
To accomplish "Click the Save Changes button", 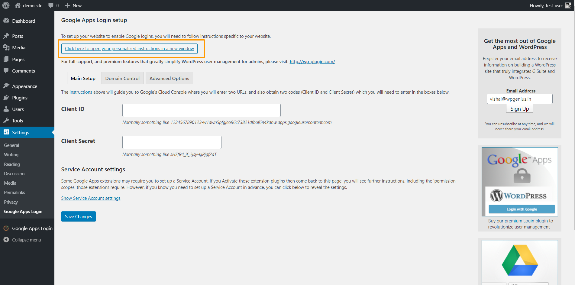I will coord(79,216).
